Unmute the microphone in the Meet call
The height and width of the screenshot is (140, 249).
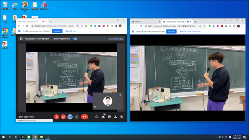point(57,117)
